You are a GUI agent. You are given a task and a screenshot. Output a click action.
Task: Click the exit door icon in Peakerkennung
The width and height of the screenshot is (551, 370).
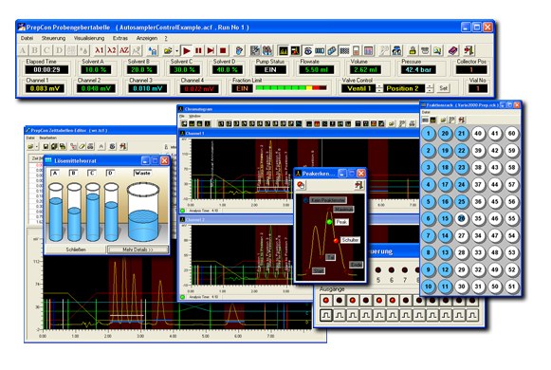point(358,185)
